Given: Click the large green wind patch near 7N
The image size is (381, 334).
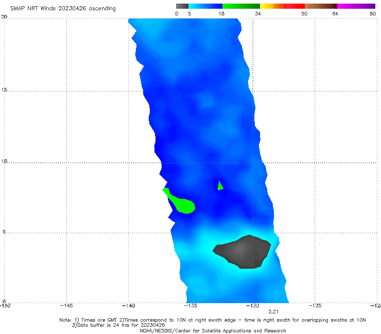Looking at the screenshot, I should pos(183,204).
